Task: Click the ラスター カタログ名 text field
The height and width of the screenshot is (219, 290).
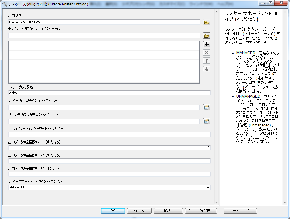Action: pyautogui.click(x=109, y=93)
